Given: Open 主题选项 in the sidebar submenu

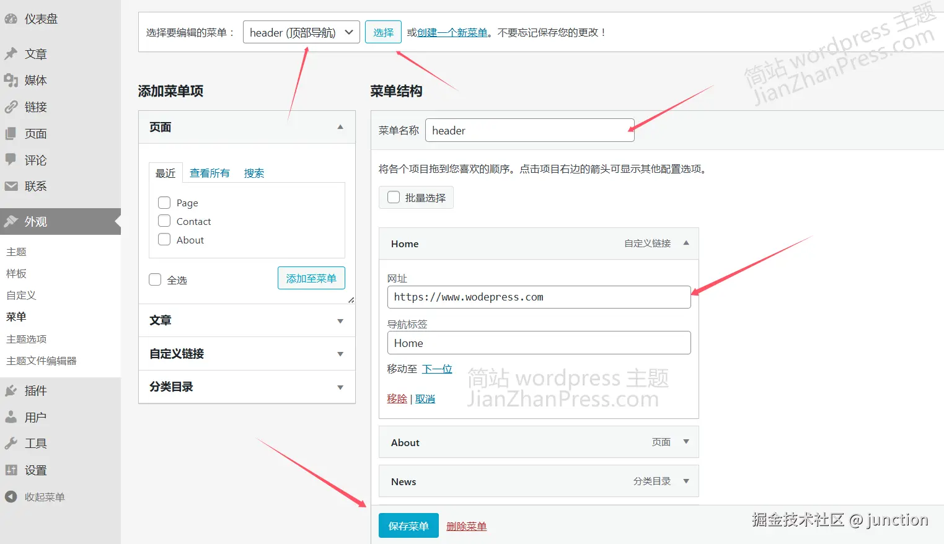Looking at the screenshot, I should (26, 339).
